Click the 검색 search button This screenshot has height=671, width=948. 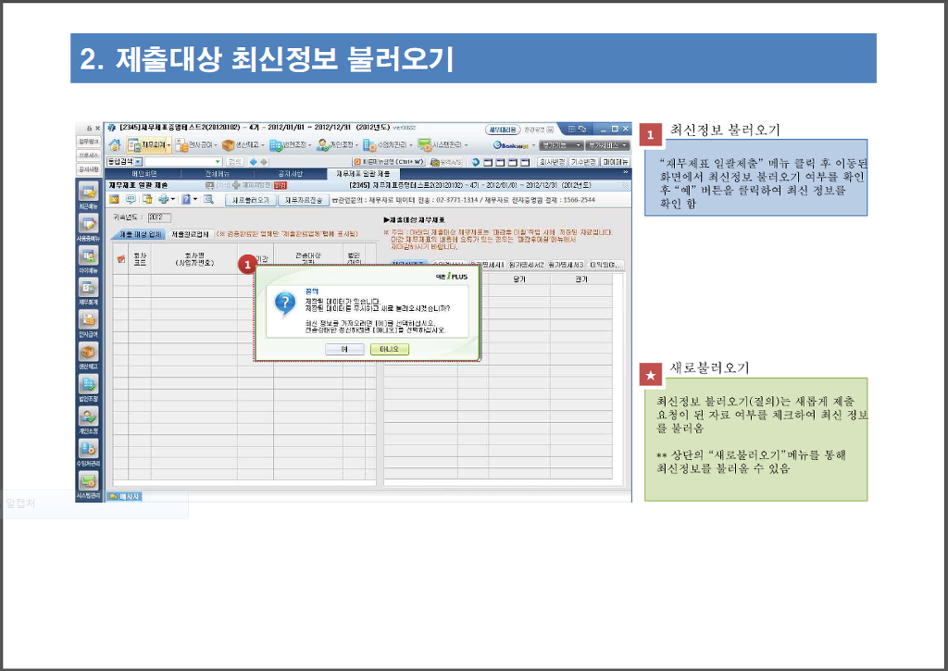(x=235, y=162)
